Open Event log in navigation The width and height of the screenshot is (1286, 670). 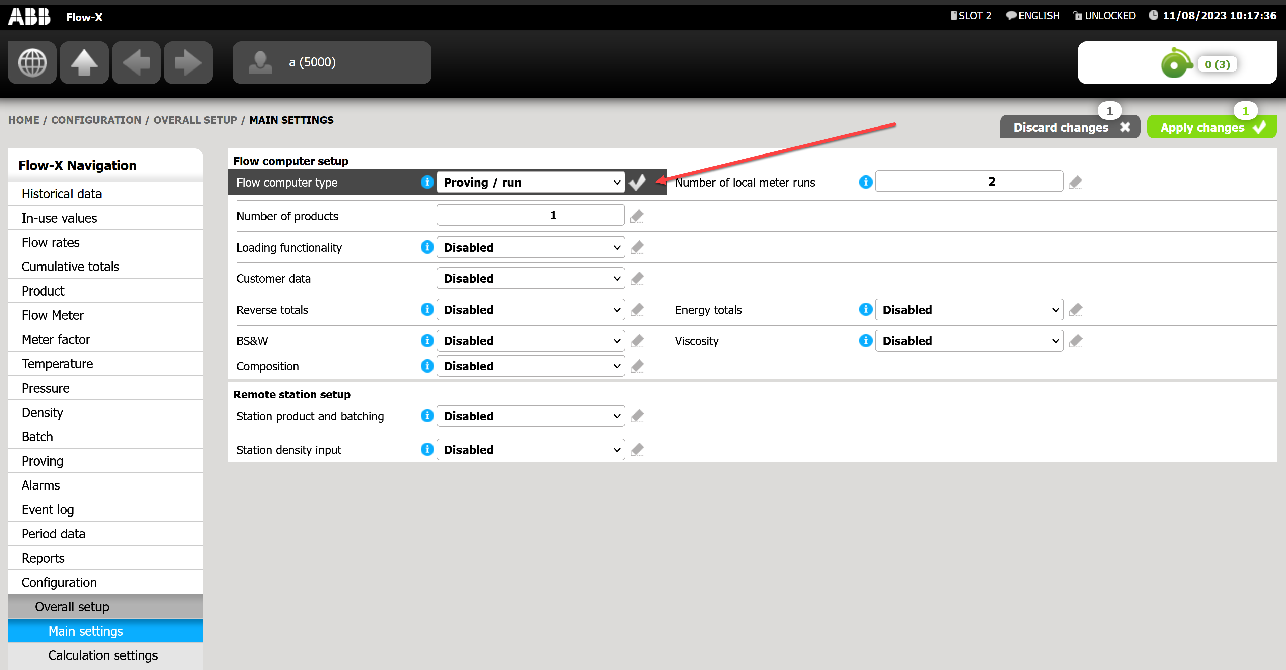tap(106, 509)
